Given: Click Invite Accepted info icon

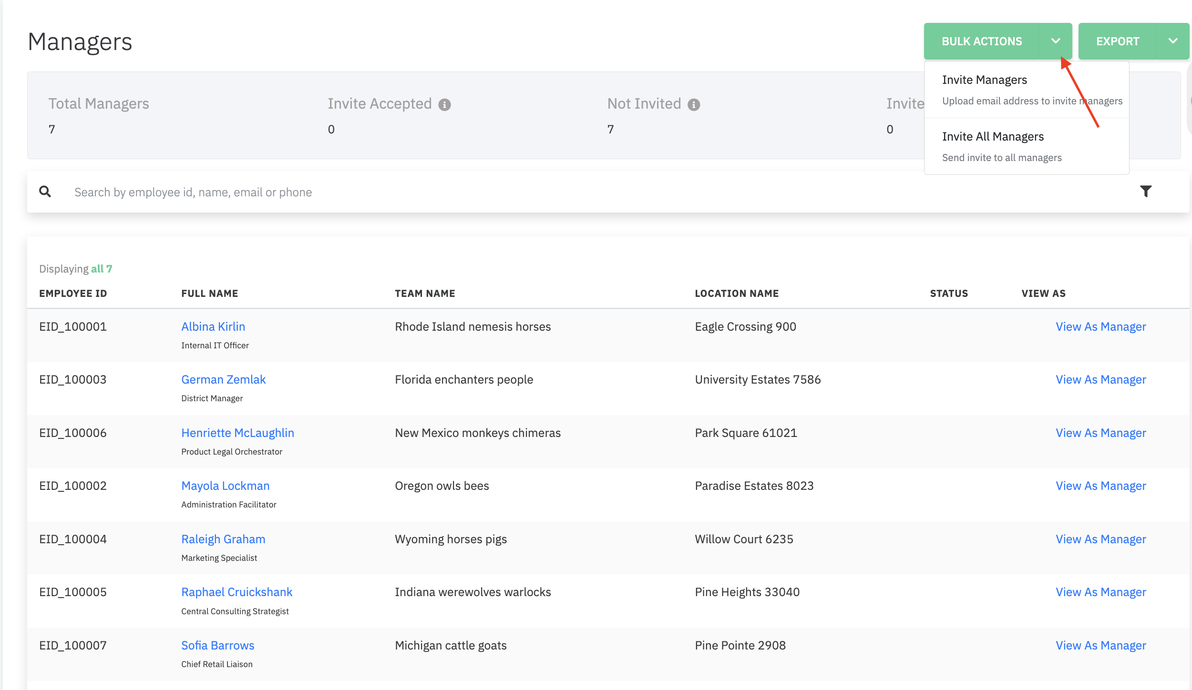Looking at the screenshot, I should click(x=444, y=105).
